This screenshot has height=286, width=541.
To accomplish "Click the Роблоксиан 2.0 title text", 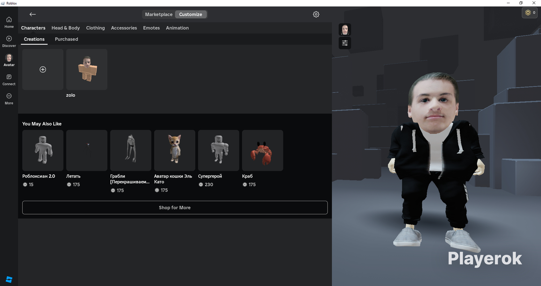I will click(39, 176).
